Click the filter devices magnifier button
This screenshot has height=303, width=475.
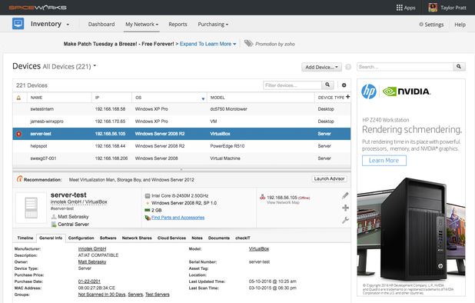327,85
